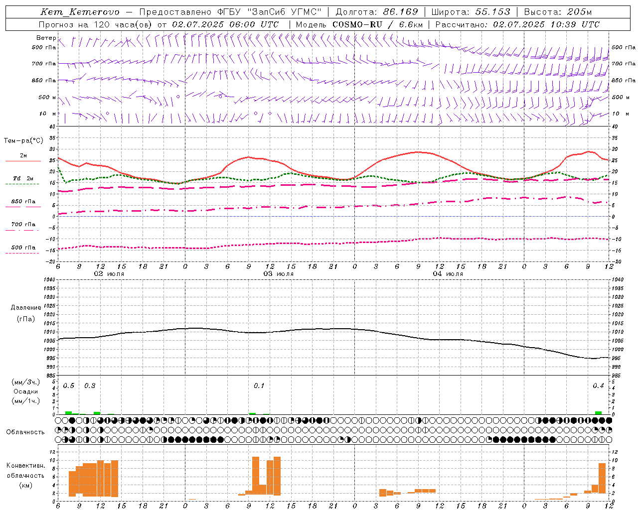Select the 'Предоставлено ФГБУ "ЗапСиб УГМС"' provider text

click(x=230, y=12)
